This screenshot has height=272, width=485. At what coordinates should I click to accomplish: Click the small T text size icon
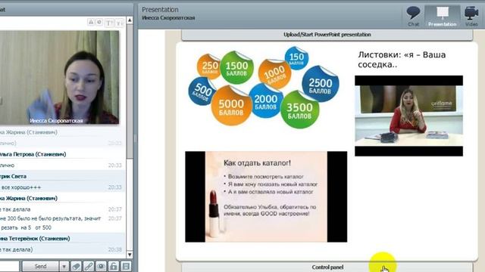(120, 23)
